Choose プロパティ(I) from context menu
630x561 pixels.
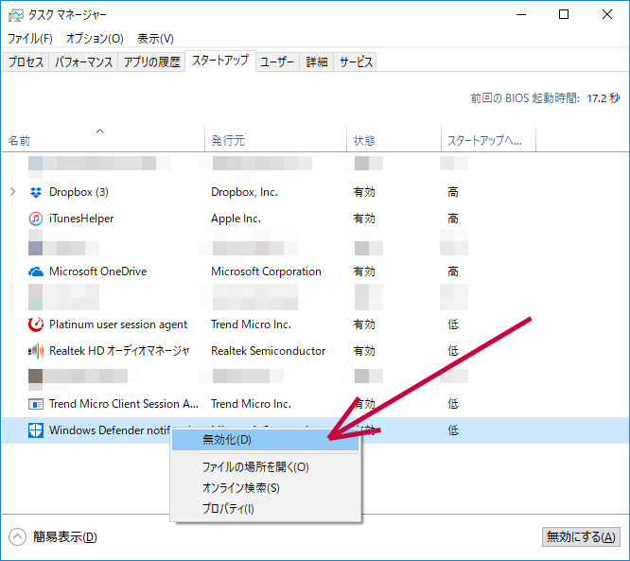(x=265, y=509)
